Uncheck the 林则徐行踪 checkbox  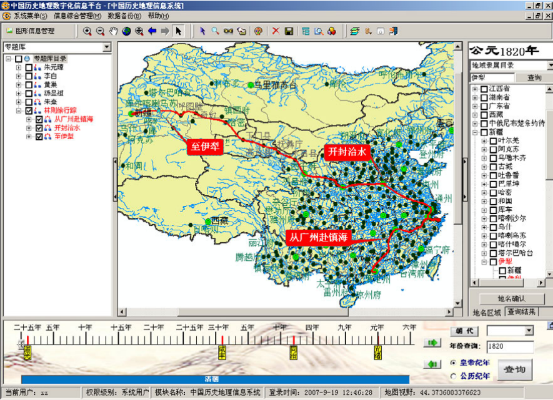[x=29, y=110]
